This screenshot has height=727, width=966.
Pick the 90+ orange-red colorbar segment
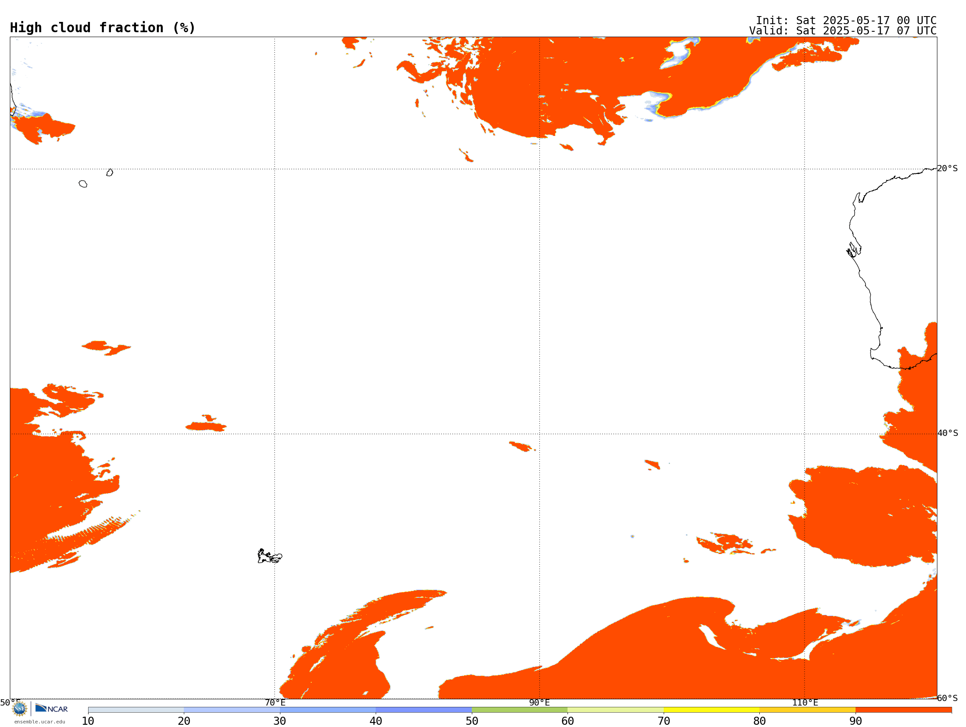click(x=903, y=710)
